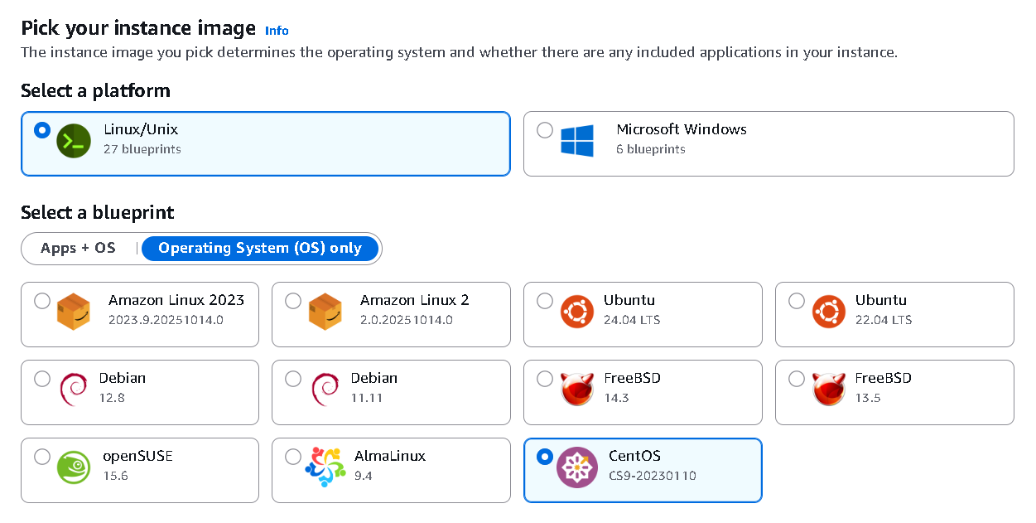
Task: Choose the Ubuntu 22.04 LTS radio button
Action: (x=797, y=301)
